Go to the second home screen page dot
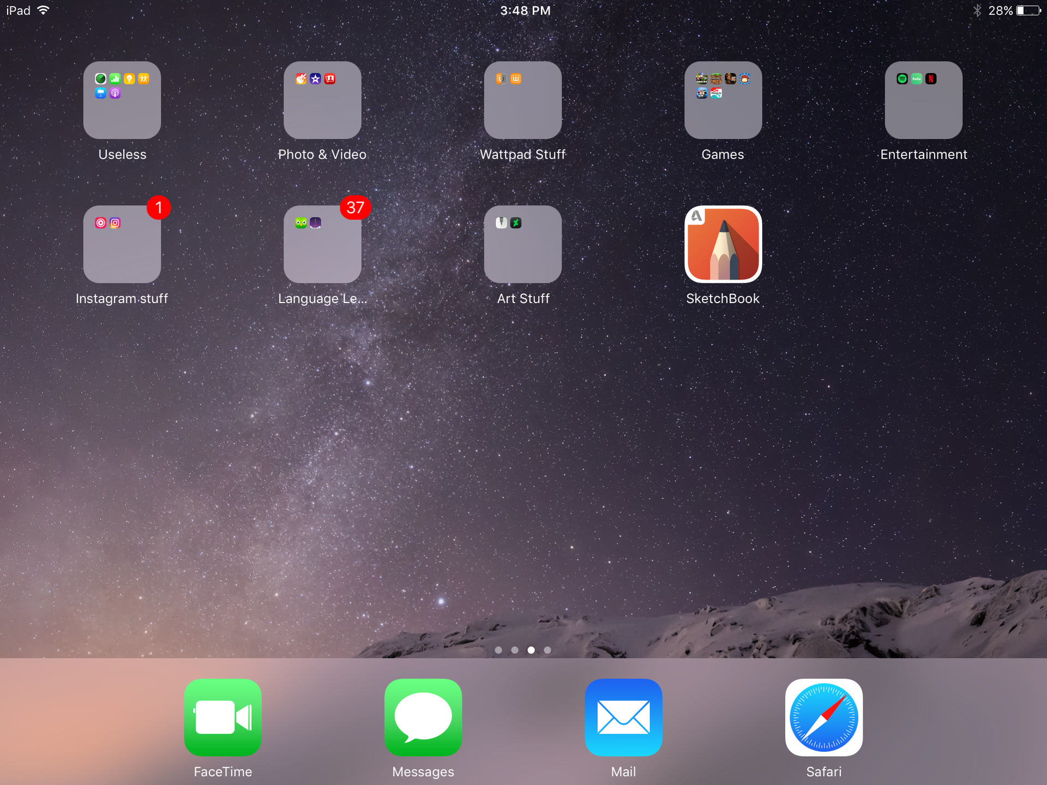This screenshot has width=1047, height=785. pyautogui.click(x=515, y=650)
